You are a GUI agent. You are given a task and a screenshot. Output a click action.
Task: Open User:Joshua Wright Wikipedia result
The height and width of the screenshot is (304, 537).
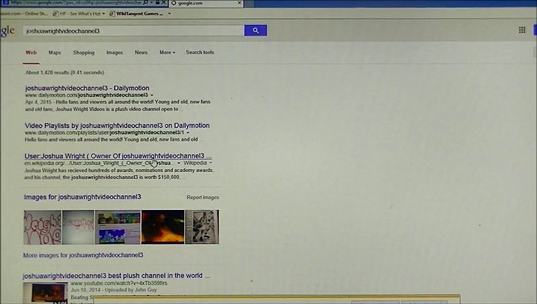(118, 156)
